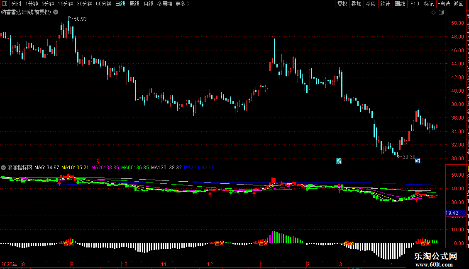Open the 多周期 multi-period view
Image resolution: width=469 pixels, height=269 pixels.
pos(164,4)
